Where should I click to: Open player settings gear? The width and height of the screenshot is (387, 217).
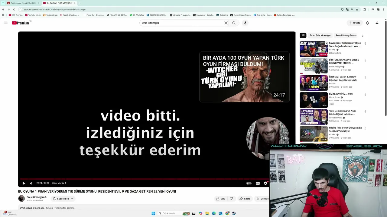266,183
